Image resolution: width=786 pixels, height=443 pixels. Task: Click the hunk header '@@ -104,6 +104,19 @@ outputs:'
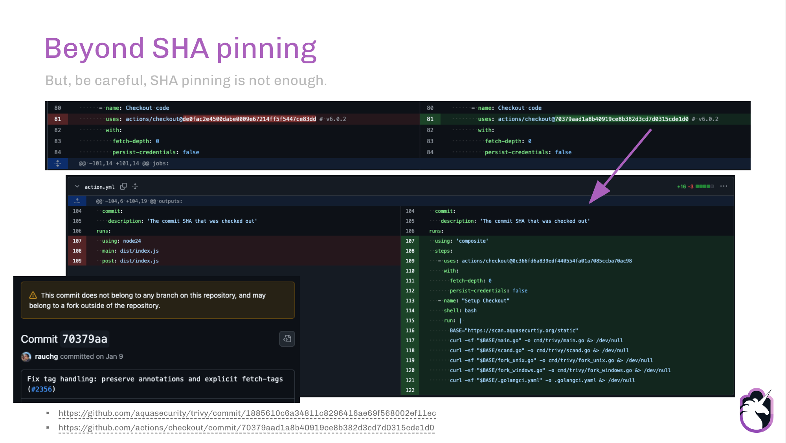click(x=139, y=201)
